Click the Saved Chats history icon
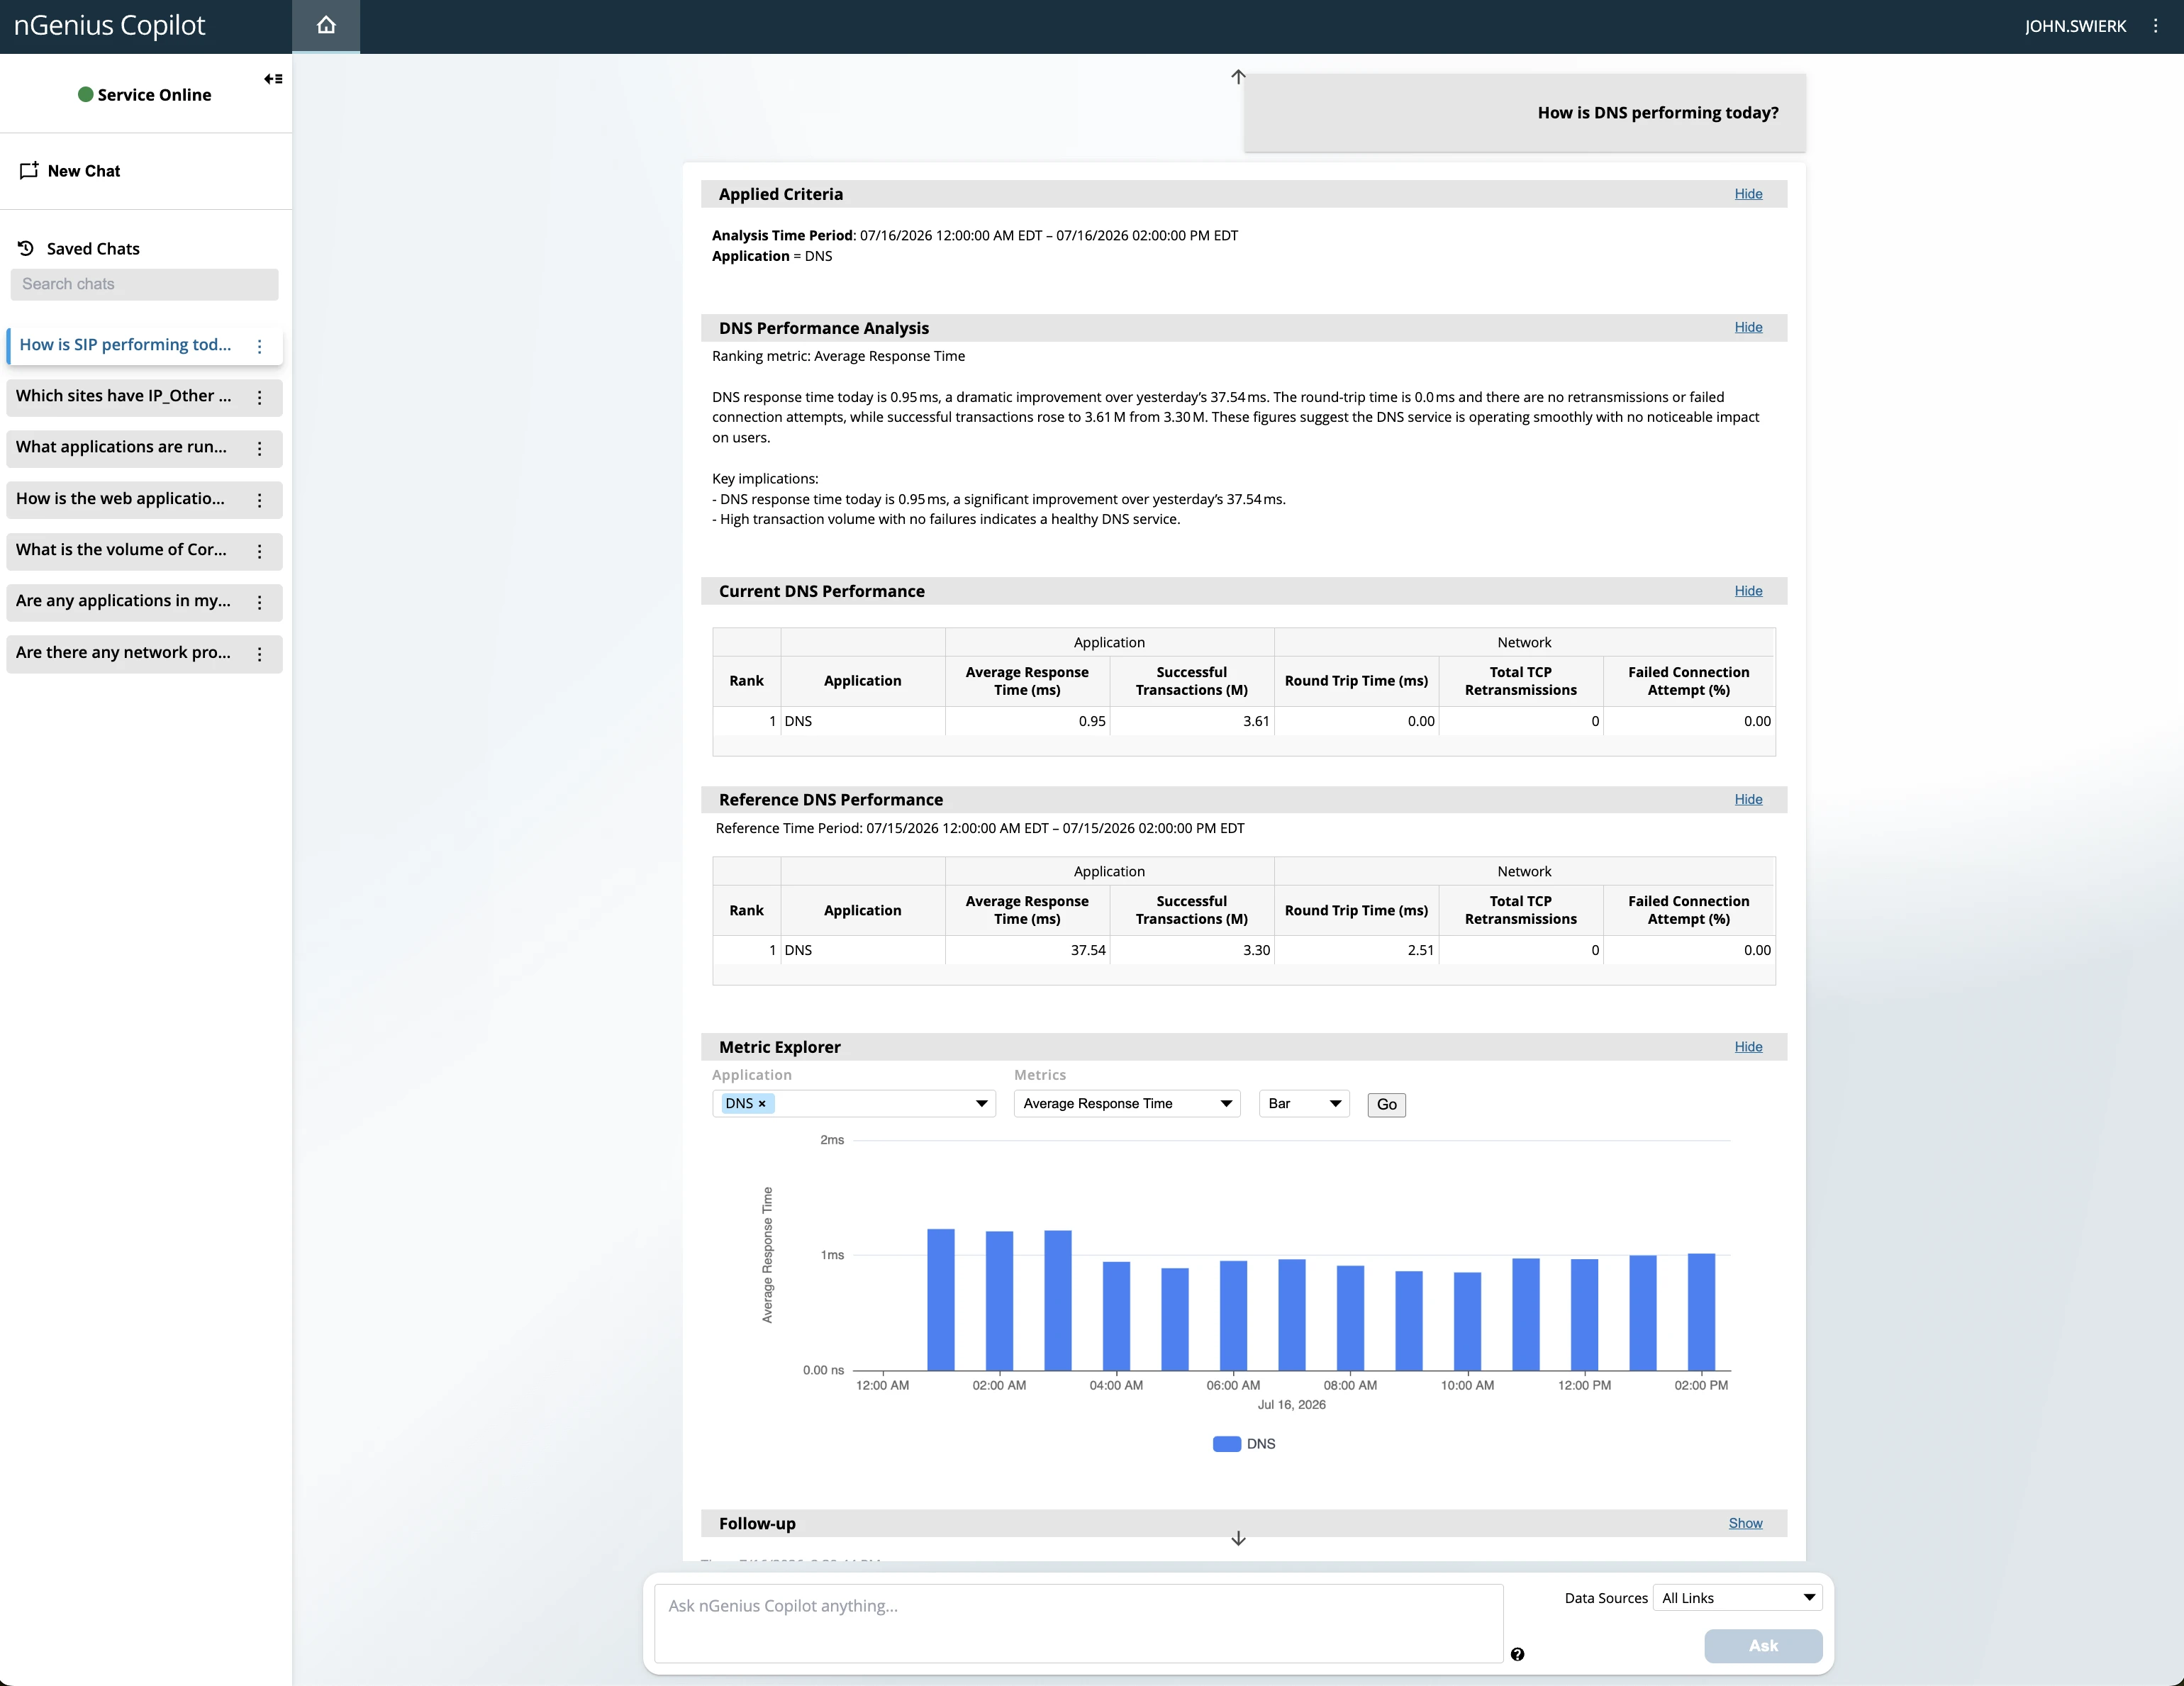 pos(26,248)
